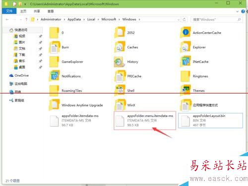Open the Burn folder

[x=59, y=47]
